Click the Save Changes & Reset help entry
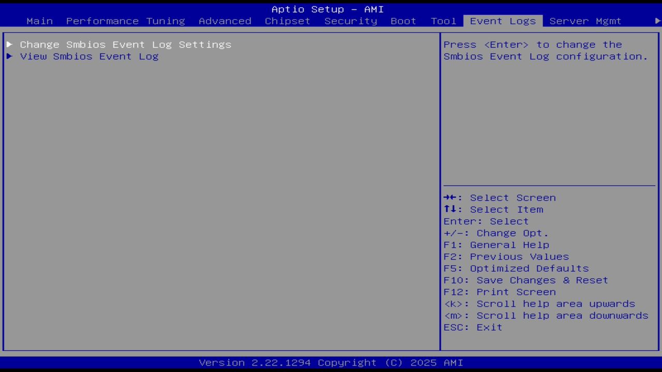This screenshot has width=662, height=372. coord(525,280)
